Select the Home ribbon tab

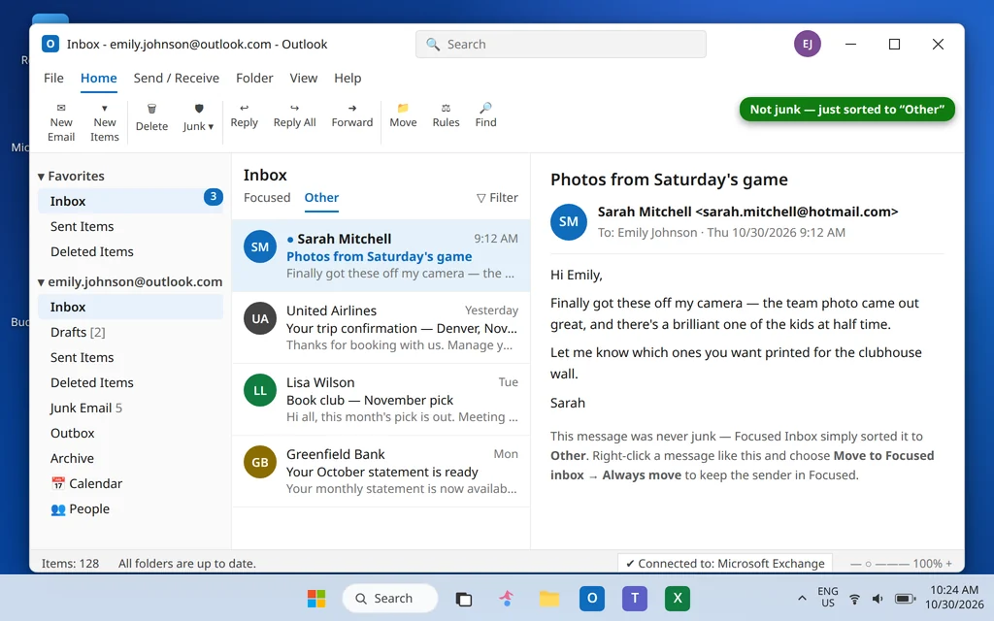click(x=98, y=78)
